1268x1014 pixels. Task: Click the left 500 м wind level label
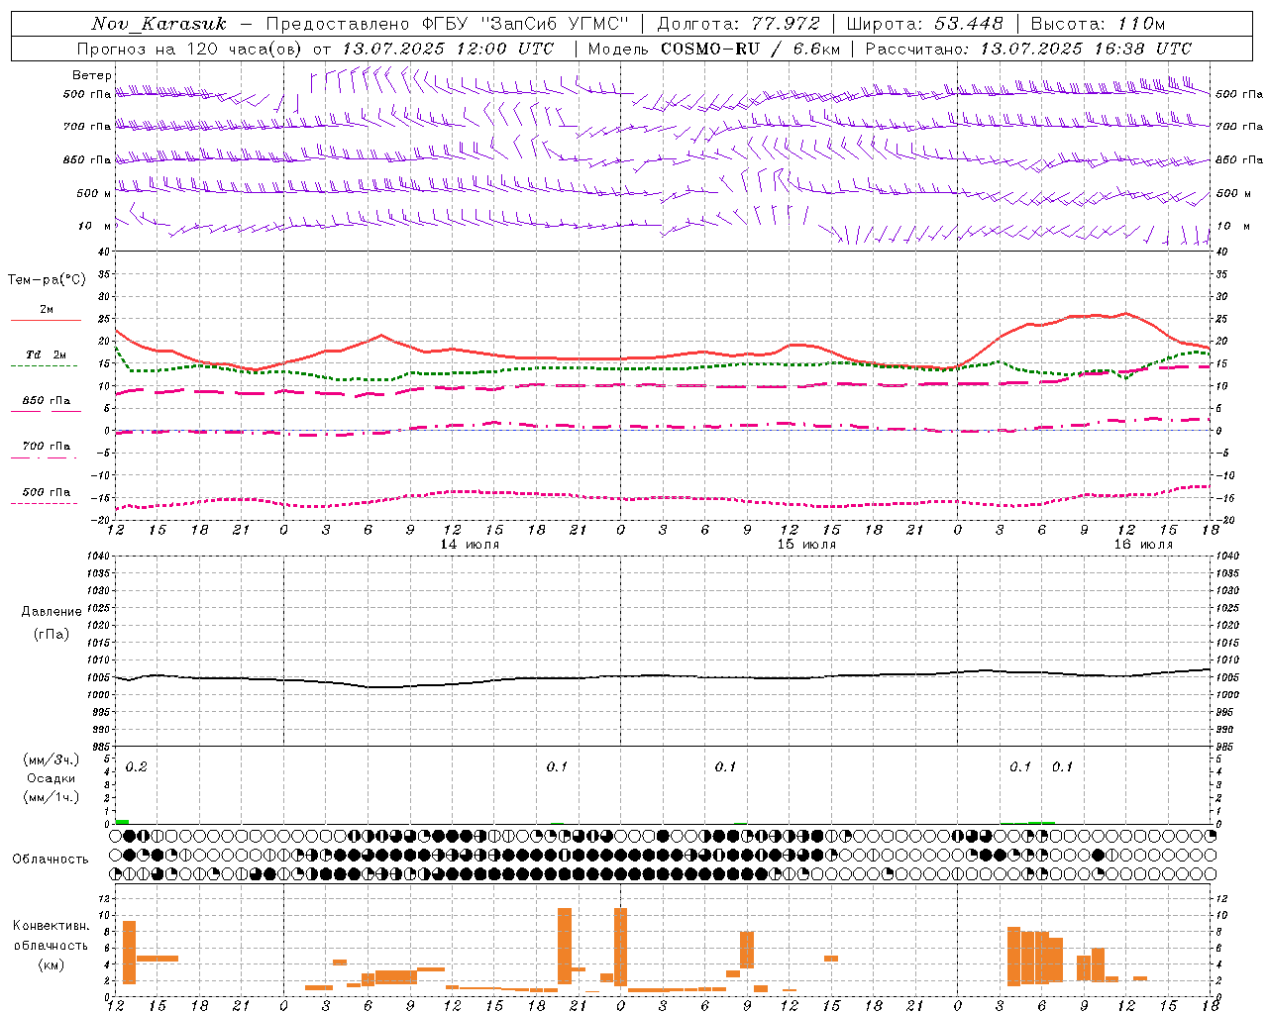[94, 193]
